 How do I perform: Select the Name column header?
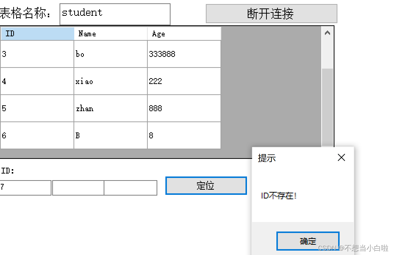(x=110, y=33)
